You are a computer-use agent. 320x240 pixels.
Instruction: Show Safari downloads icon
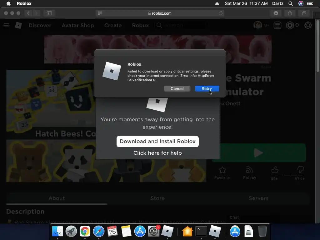point(276,13)
